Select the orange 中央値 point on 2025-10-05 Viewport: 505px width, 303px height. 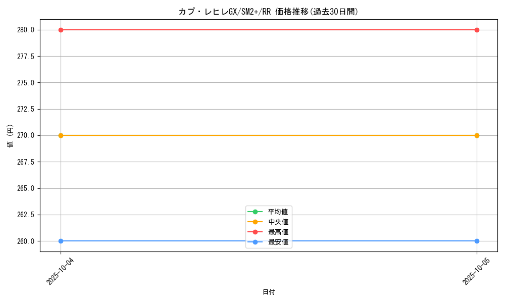coord(477,135)
